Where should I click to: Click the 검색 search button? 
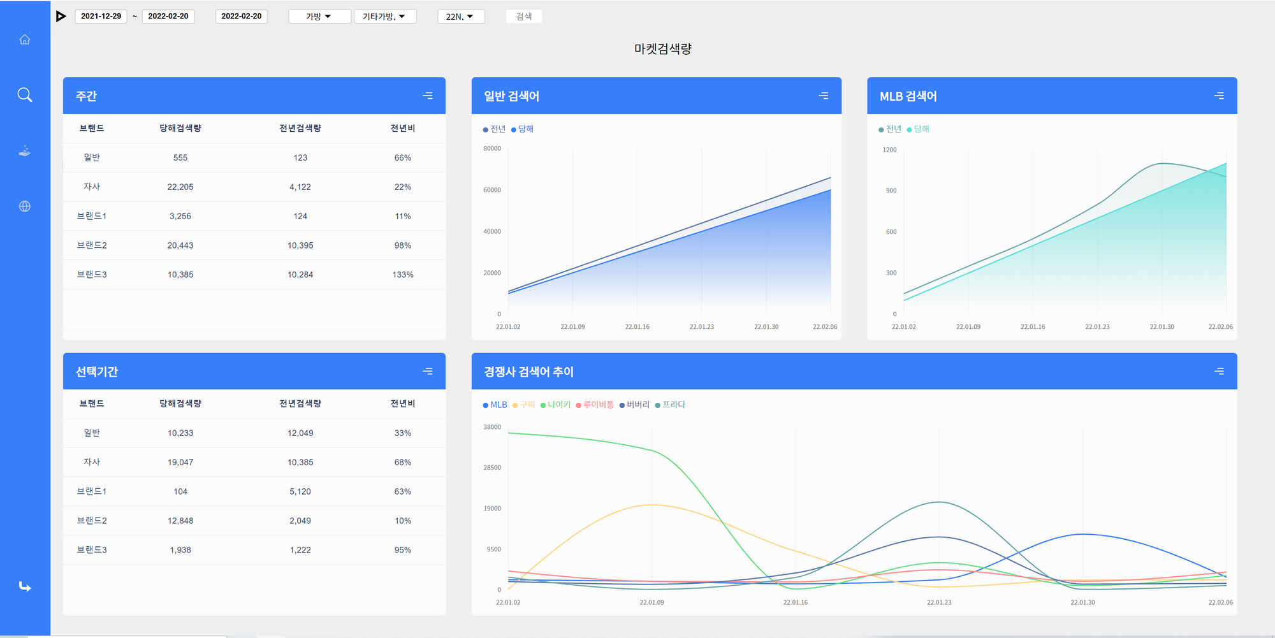point(523,16)
